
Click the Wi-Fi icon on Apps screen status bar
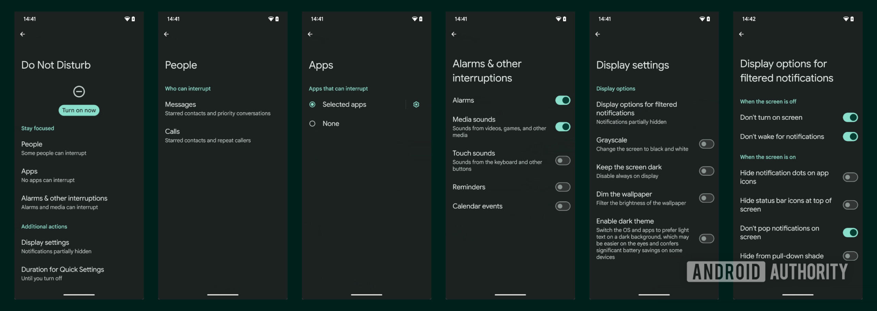click(415, 19)
